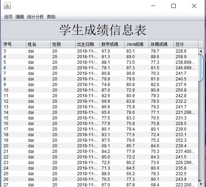This screenshot has height=187, width=206.
Task: Select PE score 79.2 in row 13
Action: coord(161,107)
